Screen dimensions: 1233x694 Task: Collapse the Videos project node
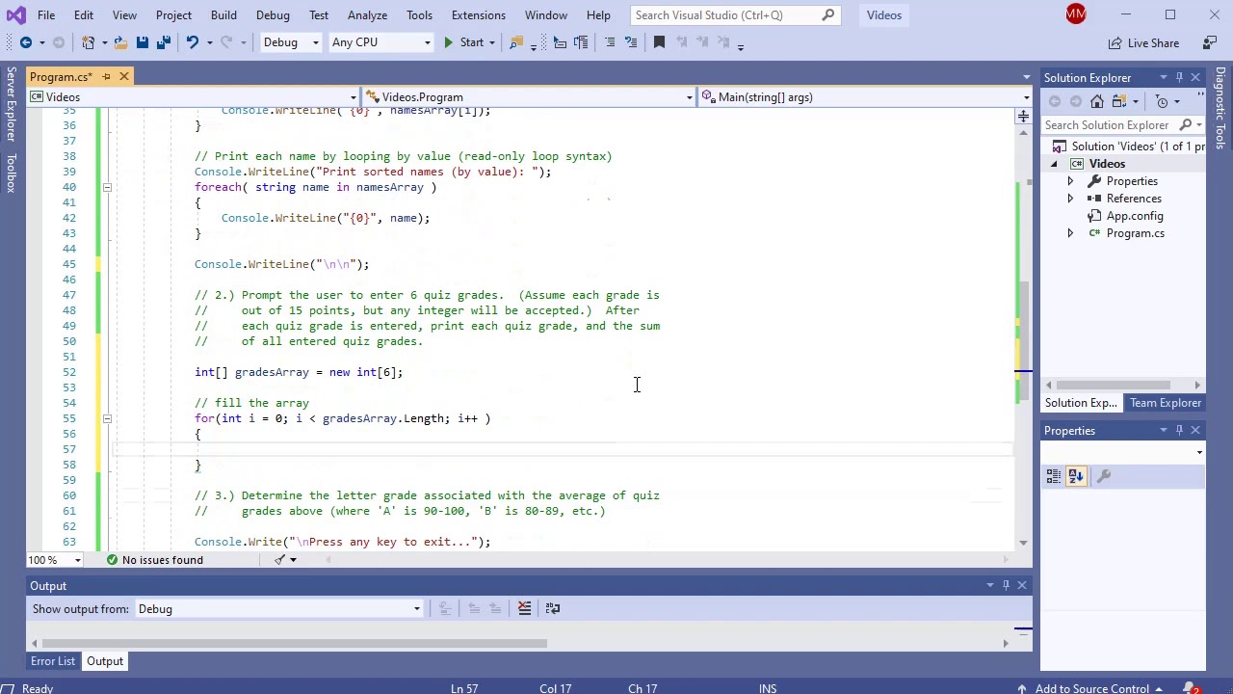coord(1054,164)
